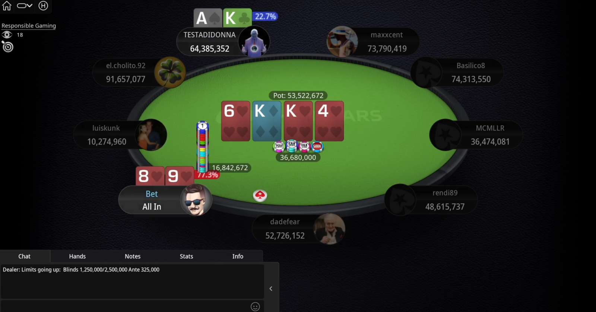Image resolution: width=596 pixels, height=312 pixels.
Task: Collapse the chat panel with the chevron
Action: pyautogui.click(x=271, y=289)
